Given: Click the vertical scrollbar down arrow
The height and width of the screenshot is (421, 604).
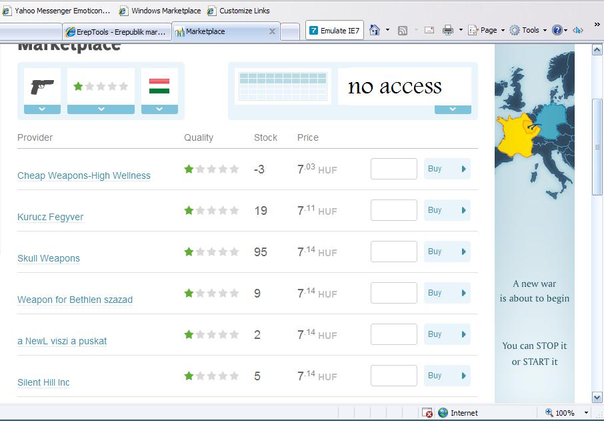Looking at the screenshot, I should click(597, 397).
